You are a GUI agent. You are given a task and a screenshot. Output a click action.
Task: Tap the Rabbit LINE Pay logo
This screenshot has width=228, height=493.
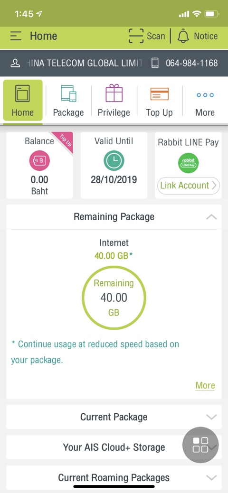[x=188, y=163]
